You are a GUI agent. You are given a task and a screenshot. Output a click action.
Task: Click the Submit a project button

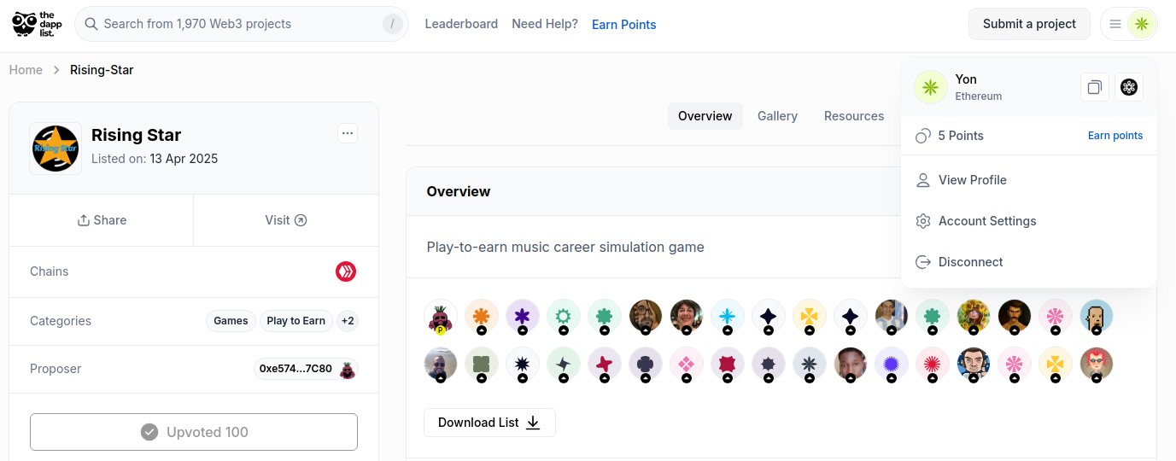1029,24
